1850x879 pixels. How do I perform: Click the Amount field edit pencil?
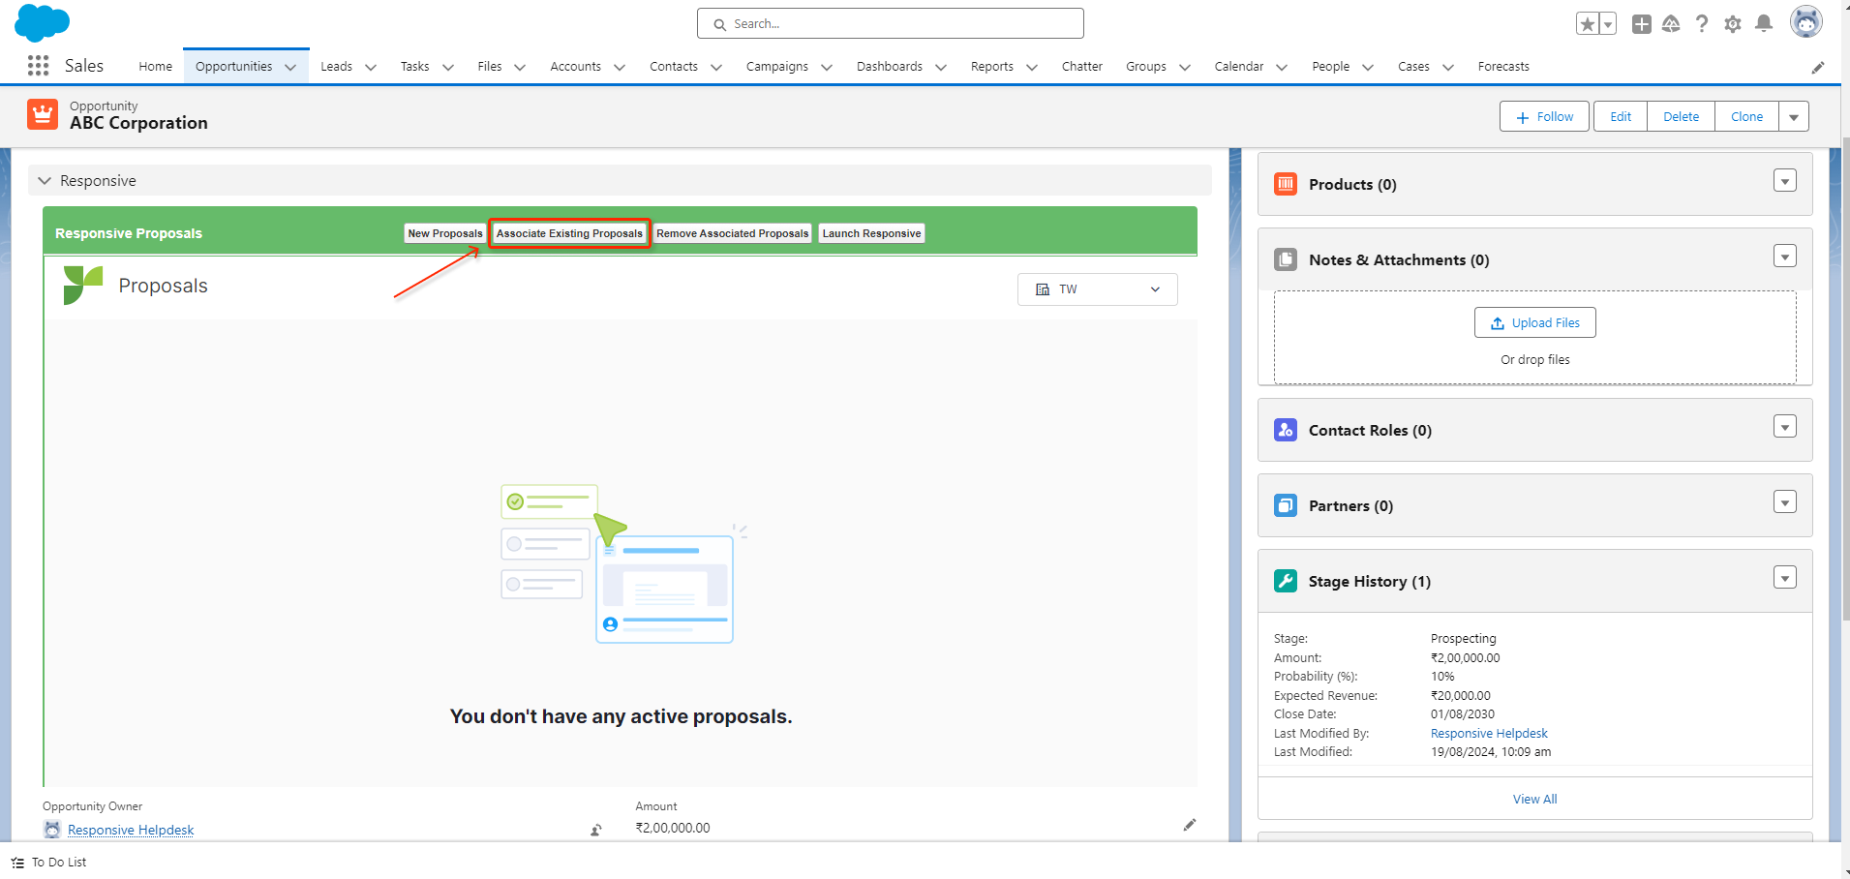point(1190,825)
